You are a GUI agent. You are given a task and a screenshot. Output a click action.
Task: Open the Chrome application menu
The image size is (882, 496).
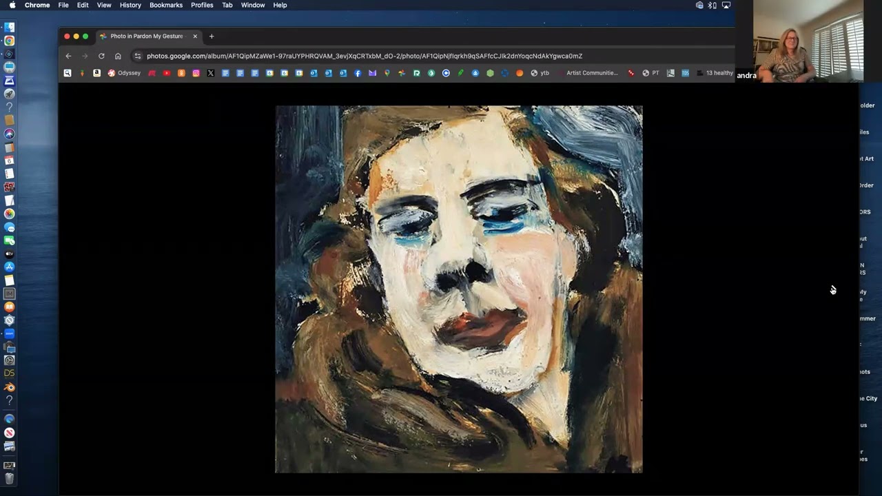[x=37, y=5]
